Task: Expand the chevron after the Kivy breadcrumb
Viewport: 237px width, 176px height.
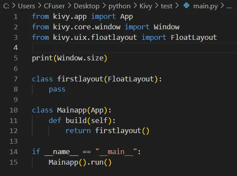Action: coord(157,6)
